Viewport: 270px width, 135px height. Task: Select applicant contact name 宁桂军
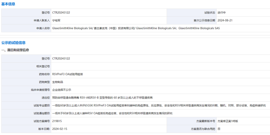coord(57,20)
